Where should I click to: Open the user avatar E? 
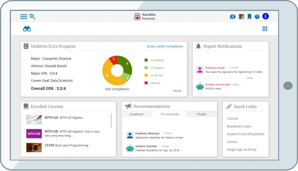click(265, 16)
